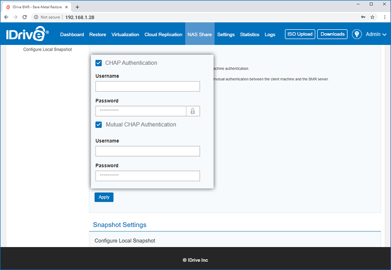This screenshot has width=391, height=270.
Task: Uncheck CHAP Authentication checkbox
Action: [x=99, y=63]
